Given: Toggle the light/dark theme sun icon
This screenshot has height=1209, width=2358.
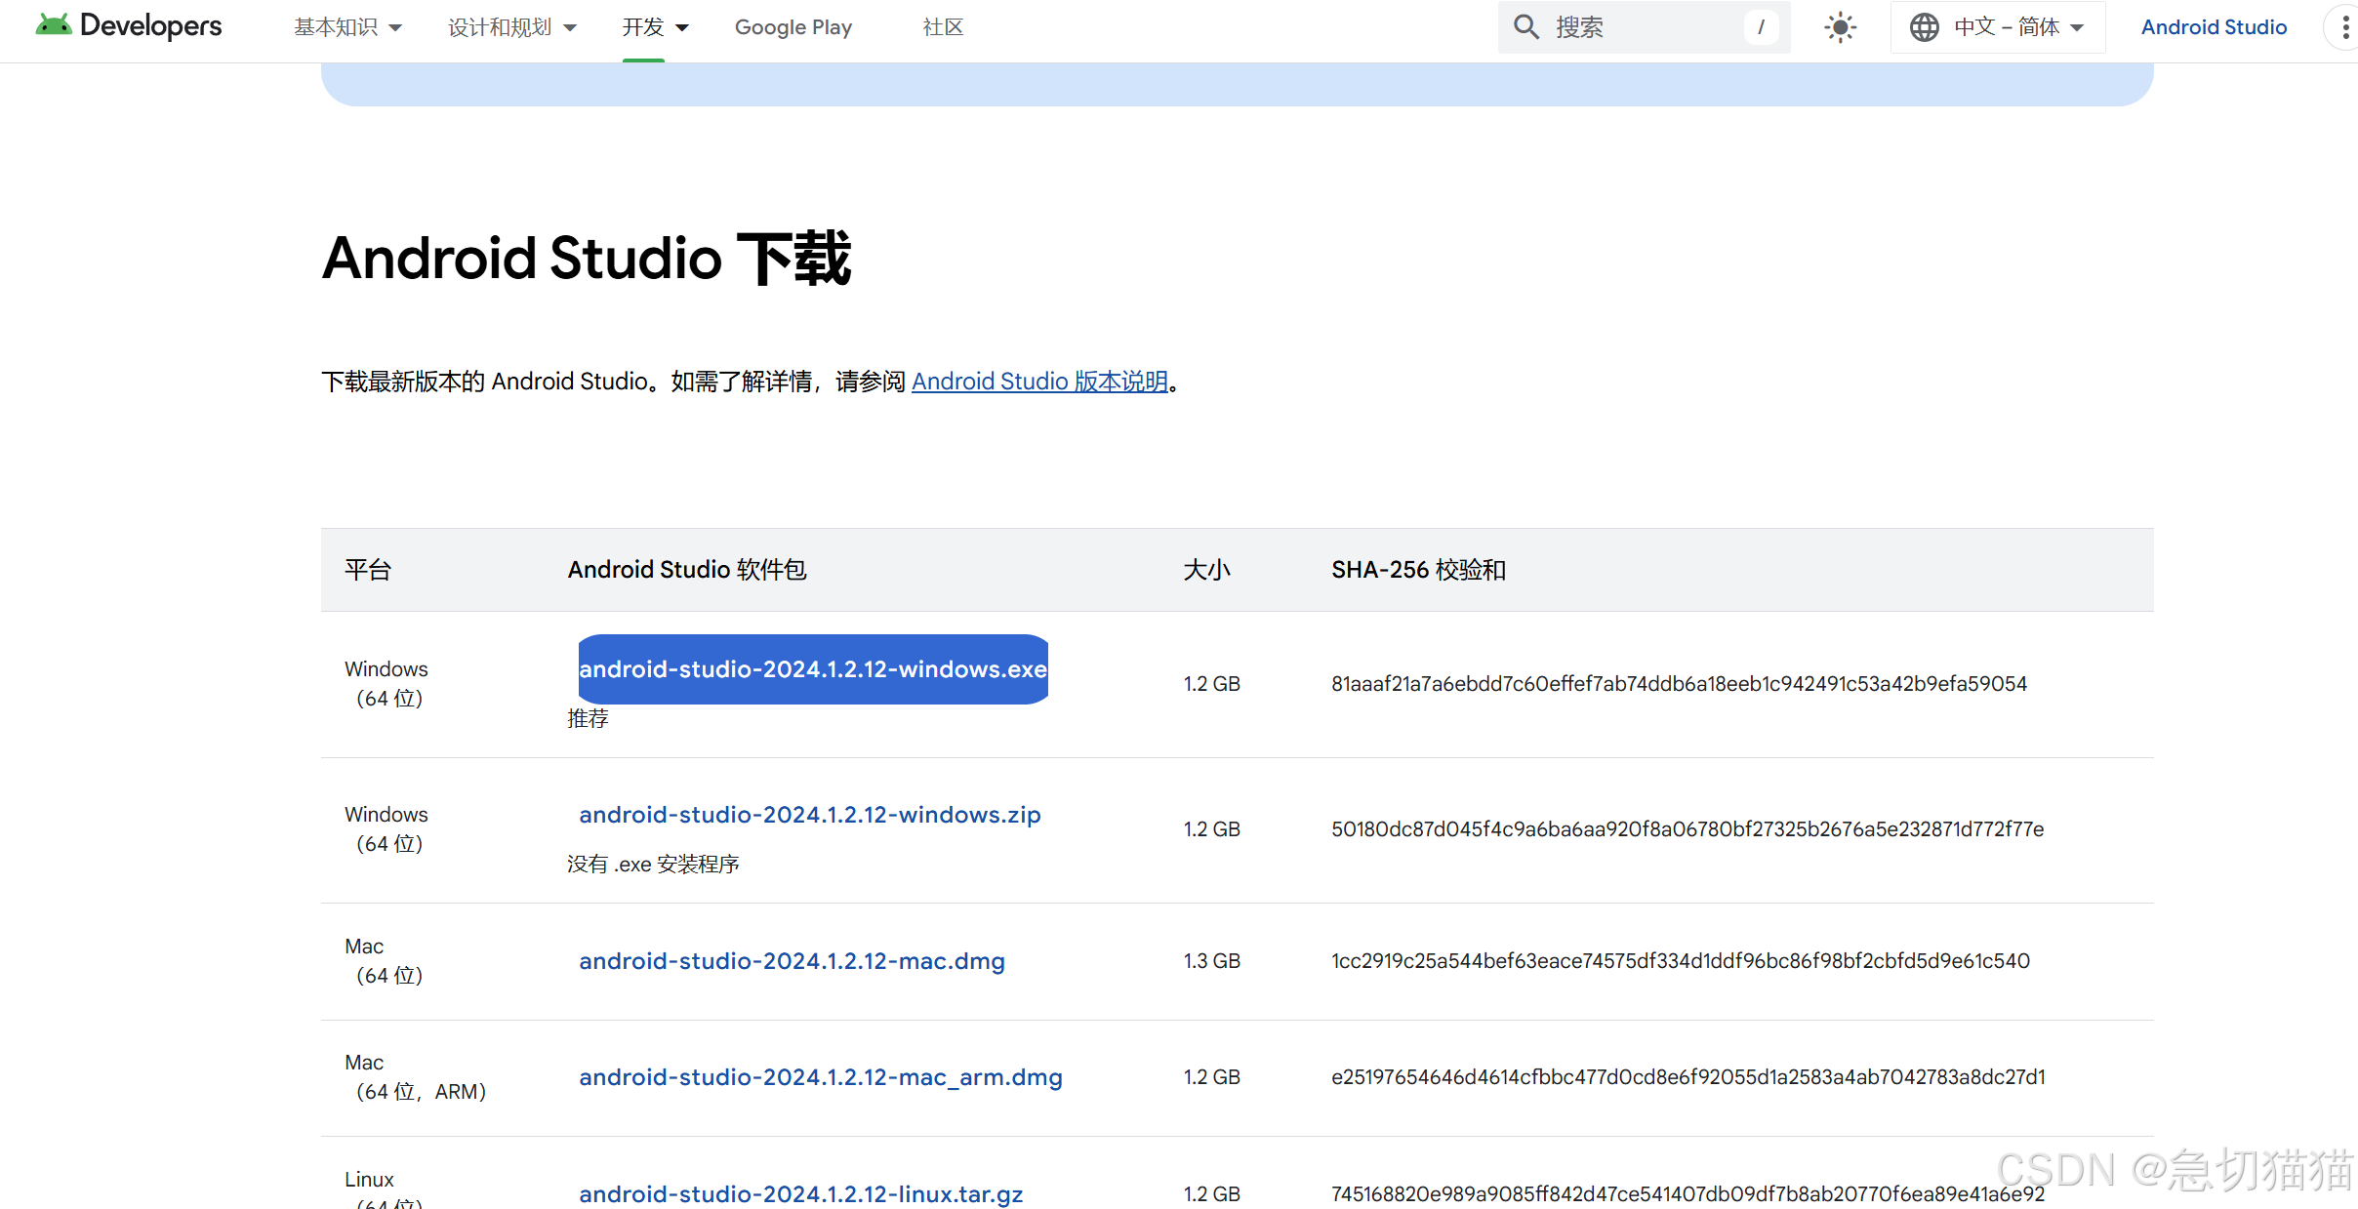Looking at the screenshot, I should pyautogui.click(x=1840, y=27).
